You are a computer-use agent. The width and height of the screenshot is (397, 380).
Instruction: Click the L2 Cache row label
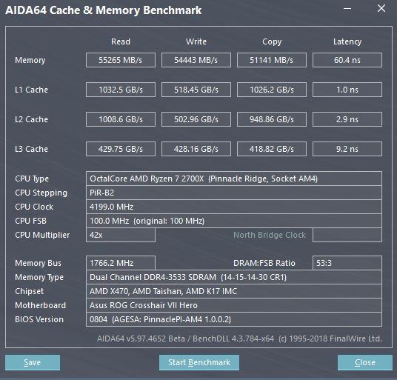(x=31, y=119)
